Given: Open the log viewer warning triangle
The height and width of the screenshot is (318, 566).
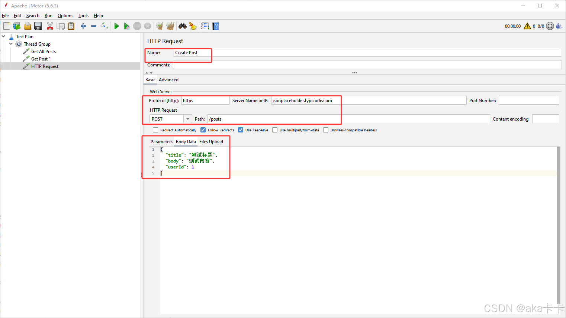Looking at the screenshot, I should tap(527, 26).
